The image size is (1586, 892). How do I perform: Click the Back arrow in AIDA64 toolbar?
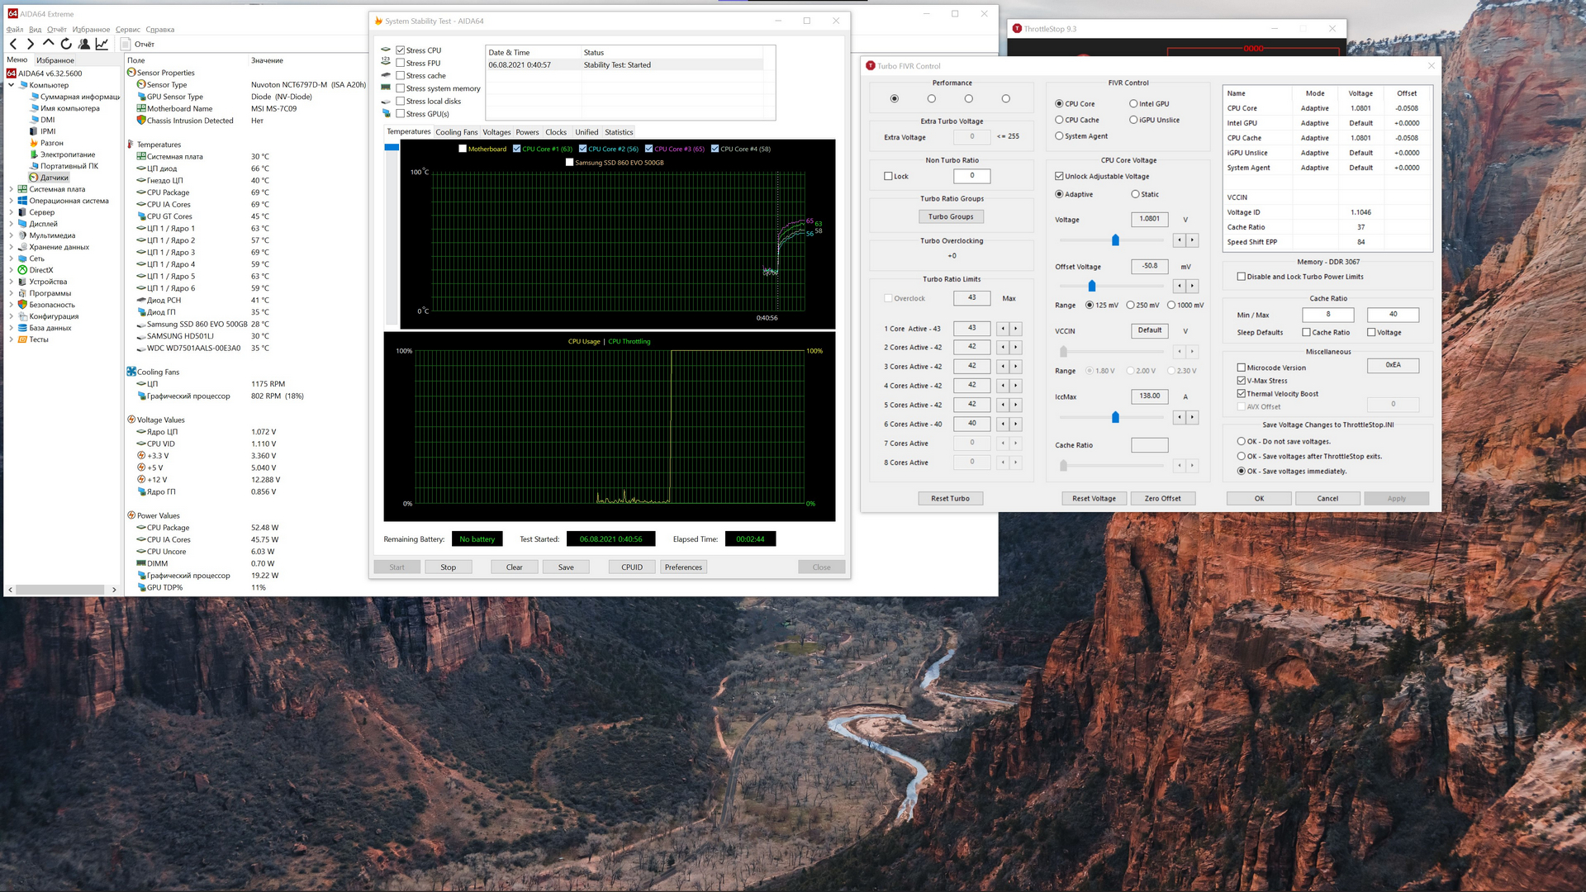point(13,44)
